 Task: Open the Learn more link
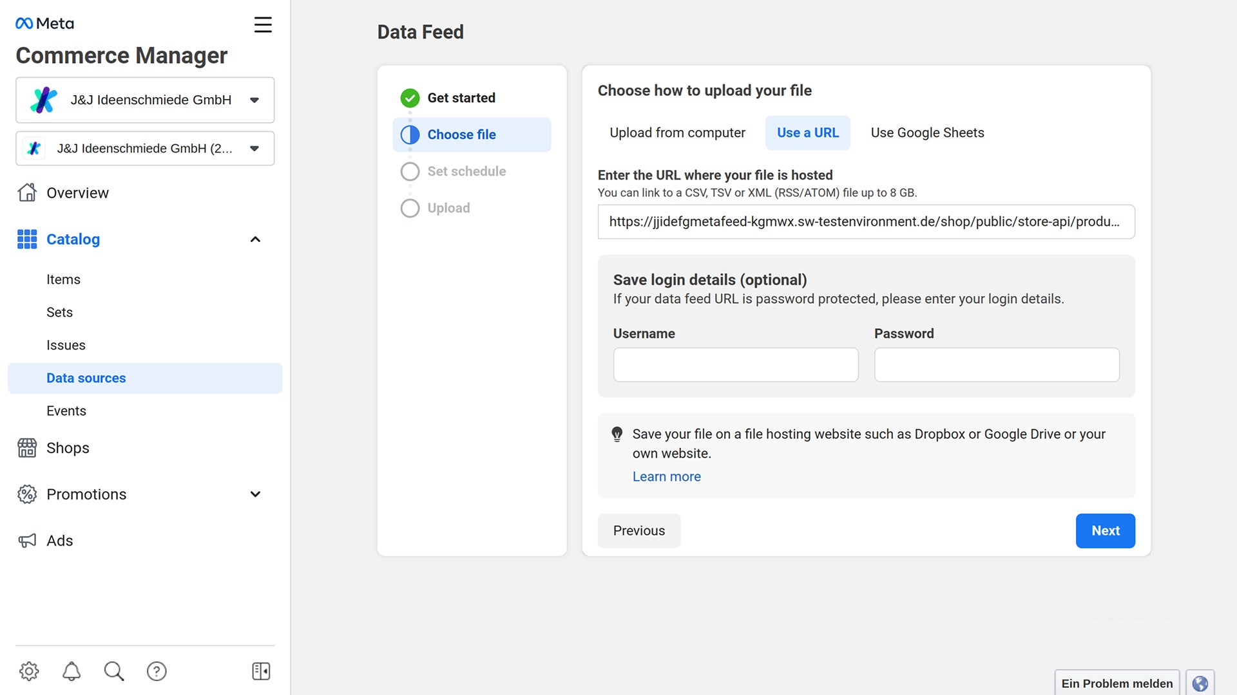click(666, 477)
